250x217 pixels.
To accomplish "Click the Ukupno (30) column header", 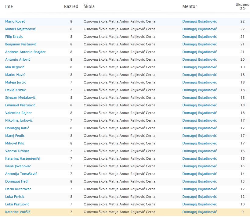I will click(242, 6).
